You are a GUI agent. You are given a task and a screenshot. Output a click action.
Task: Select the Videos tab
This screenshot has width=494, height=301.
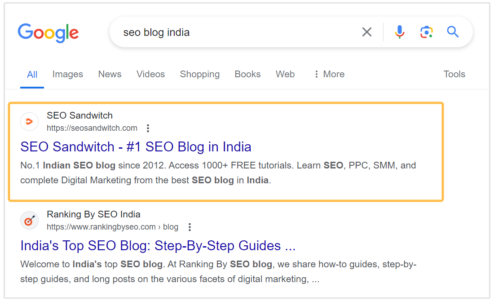point(151,74)
